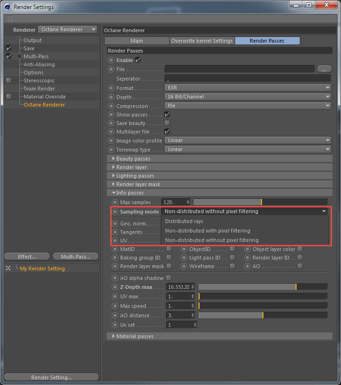
Task: Click animation circle next to Format
Action: 111,88
